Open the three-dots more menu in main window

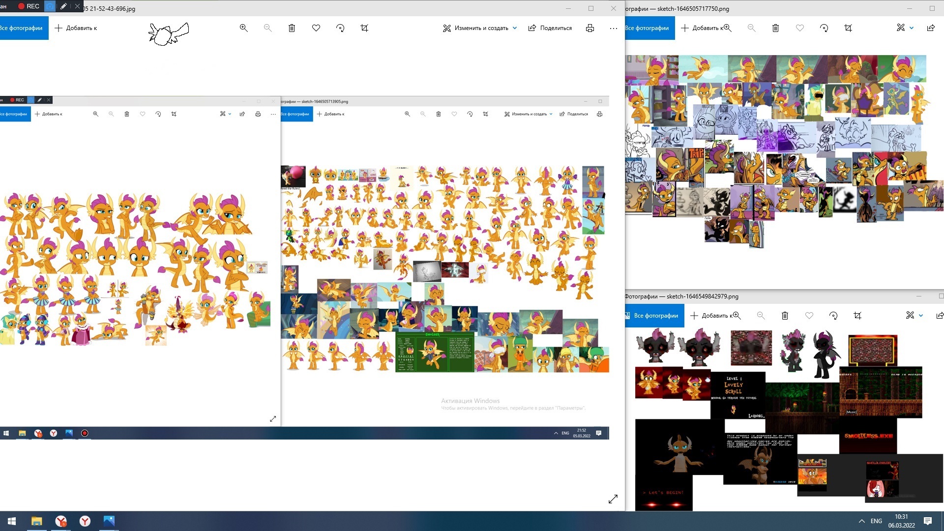pyautogui.click(x=614, y=28)
